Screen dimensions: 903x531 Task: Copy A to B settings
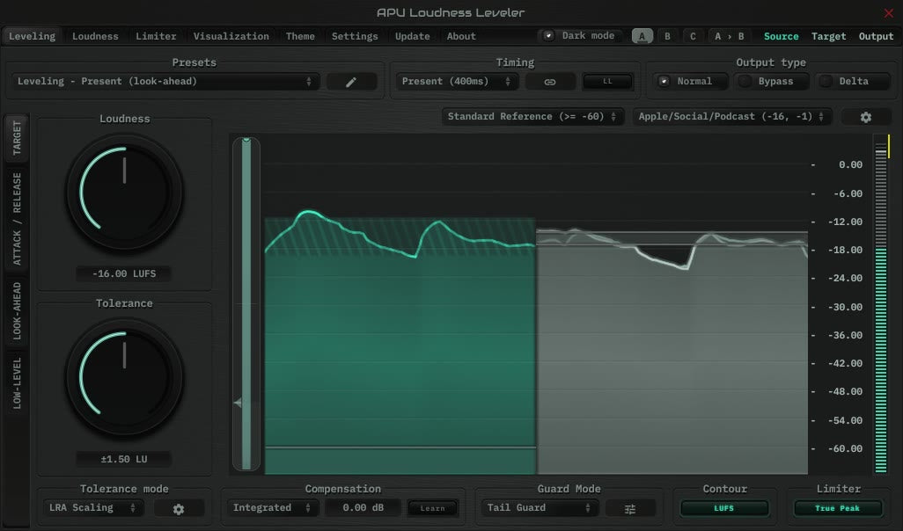729,36
